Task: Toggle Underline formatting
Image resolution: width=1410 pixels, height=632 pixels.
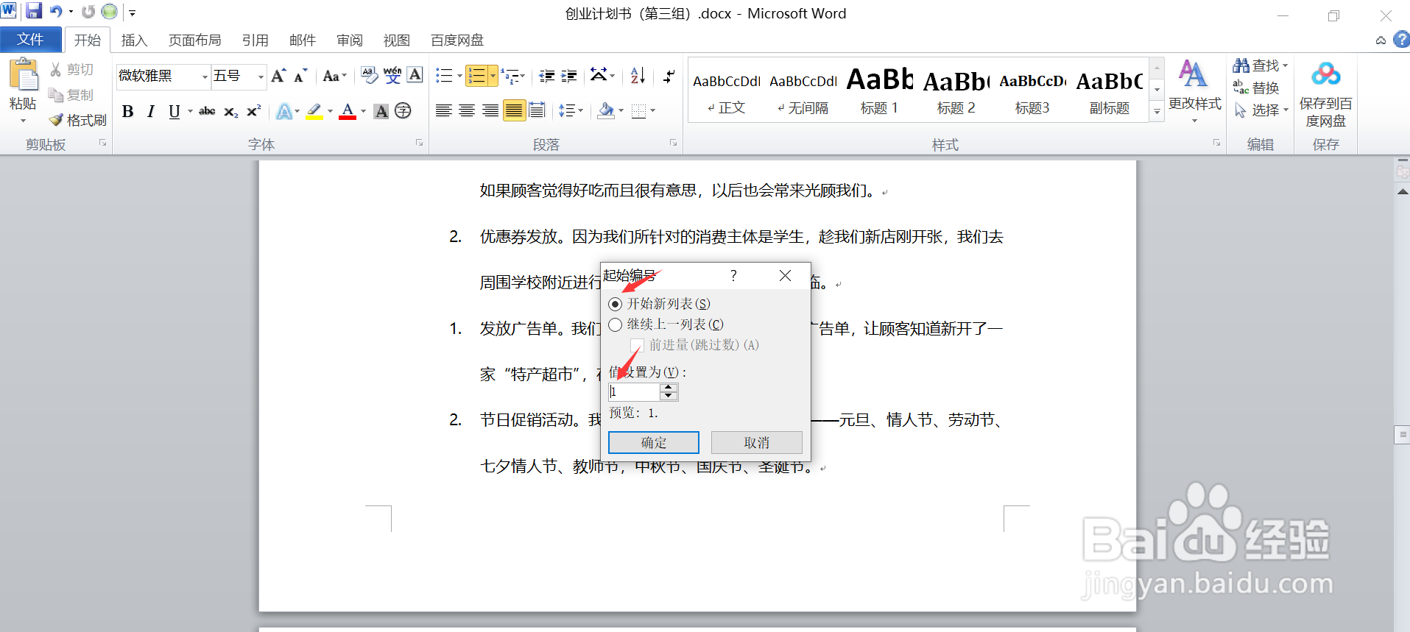Action: point(174,111)
